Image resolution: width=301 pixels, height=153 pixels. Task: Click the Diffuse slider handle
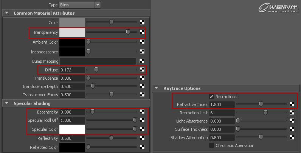coord(96,70)
